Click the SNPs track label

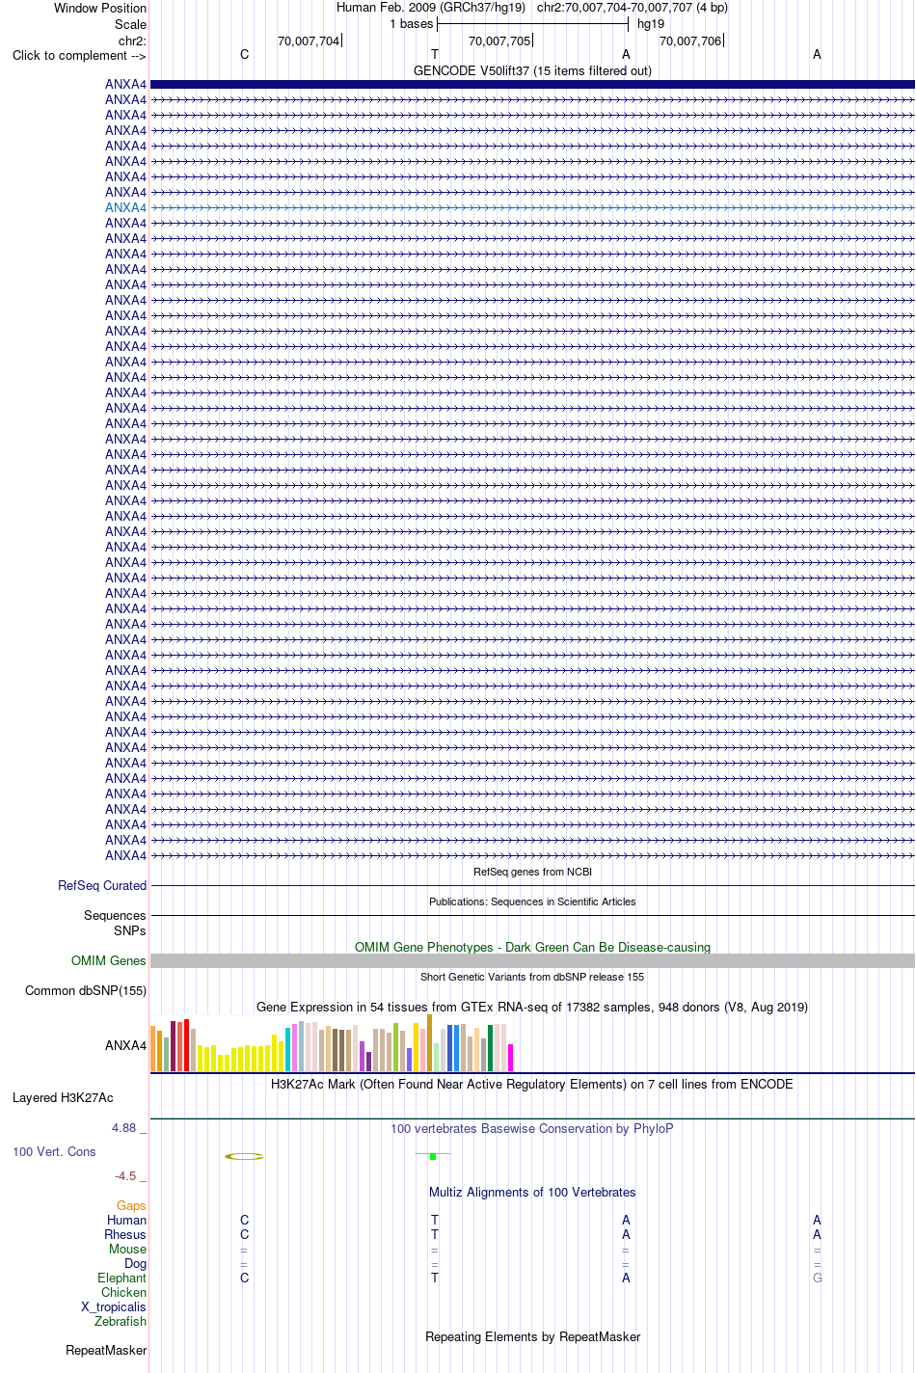[130, 930]
